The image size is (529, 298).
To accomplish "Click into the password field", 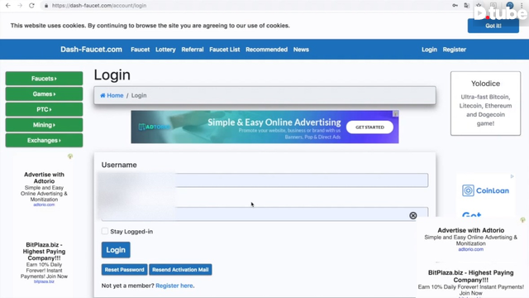I will tap(264, 214).
